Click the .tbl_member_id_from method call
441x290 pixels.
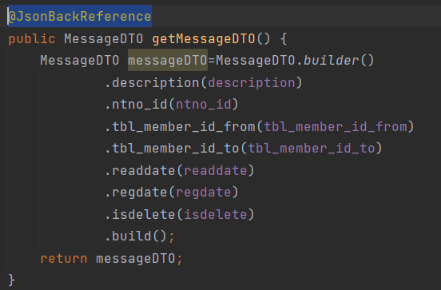(x=180, y=126)
